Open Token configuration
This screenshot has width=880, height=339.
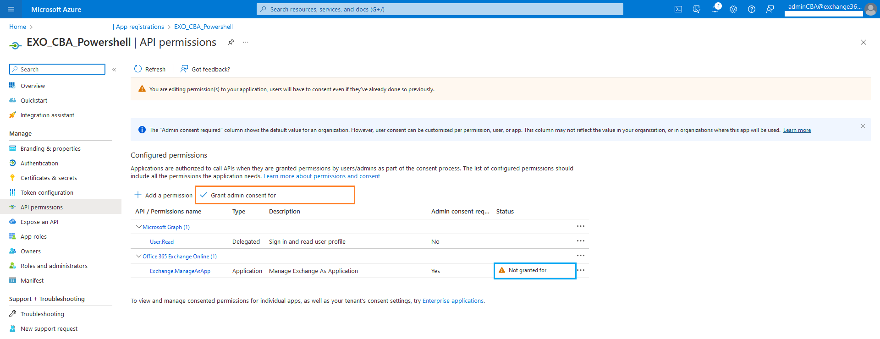point(47,192)
